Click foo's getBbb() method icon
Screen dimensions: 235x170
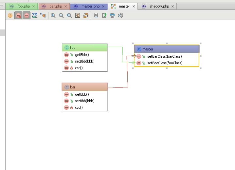[x=66, y=55]
